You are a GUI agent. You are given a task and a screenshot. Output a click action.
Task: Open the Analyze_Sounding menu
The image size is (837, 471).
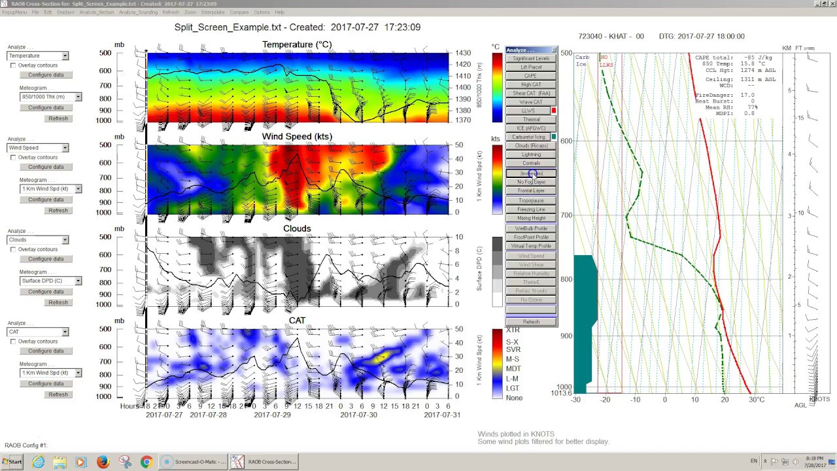(x=138, y=12)
